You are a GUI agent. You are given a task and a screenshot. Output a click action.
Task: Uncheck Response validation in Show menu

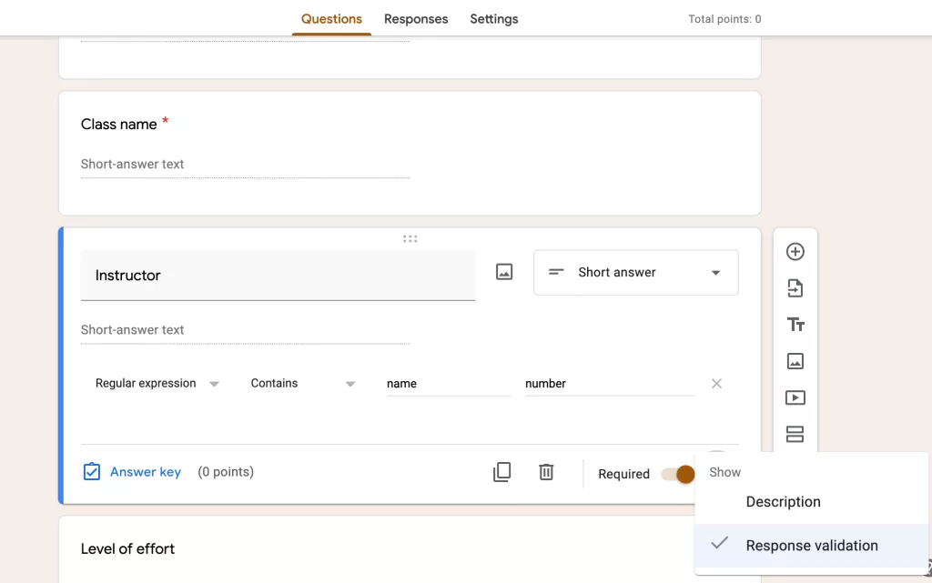pos(811,546)
